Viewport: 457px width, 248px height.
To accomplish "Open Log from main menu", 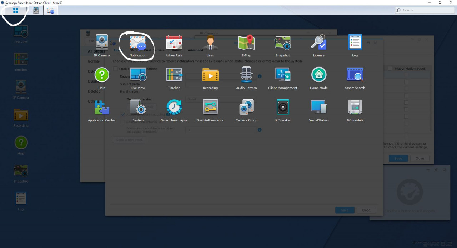I will pyautogui.click(x=355, y=46).
